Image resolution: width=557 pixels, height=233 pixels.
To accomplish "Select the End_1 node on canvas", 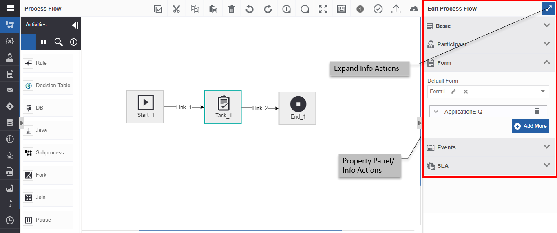I will point(297,108).
